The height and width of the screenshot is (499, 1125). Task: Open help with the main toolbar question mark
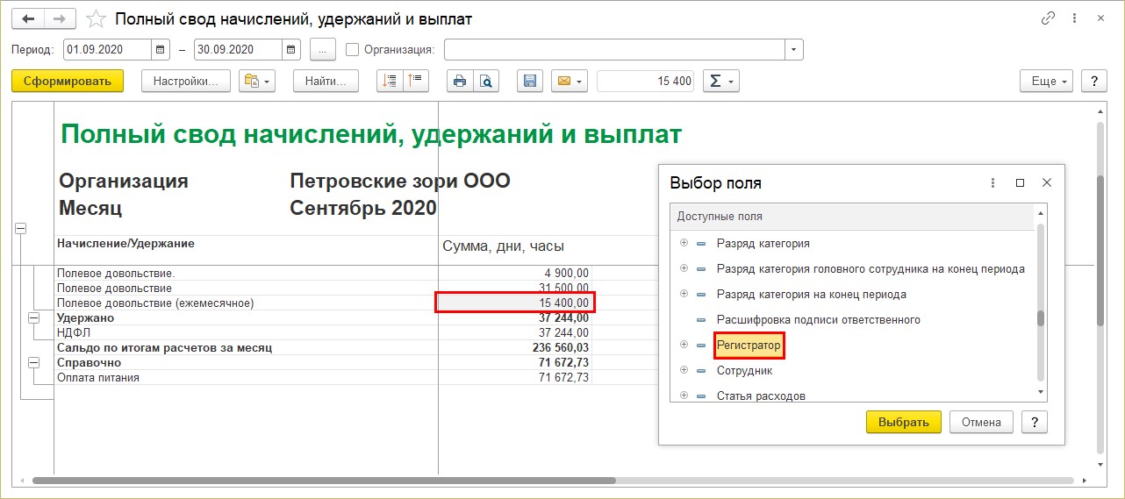(x=1093, y=81)
